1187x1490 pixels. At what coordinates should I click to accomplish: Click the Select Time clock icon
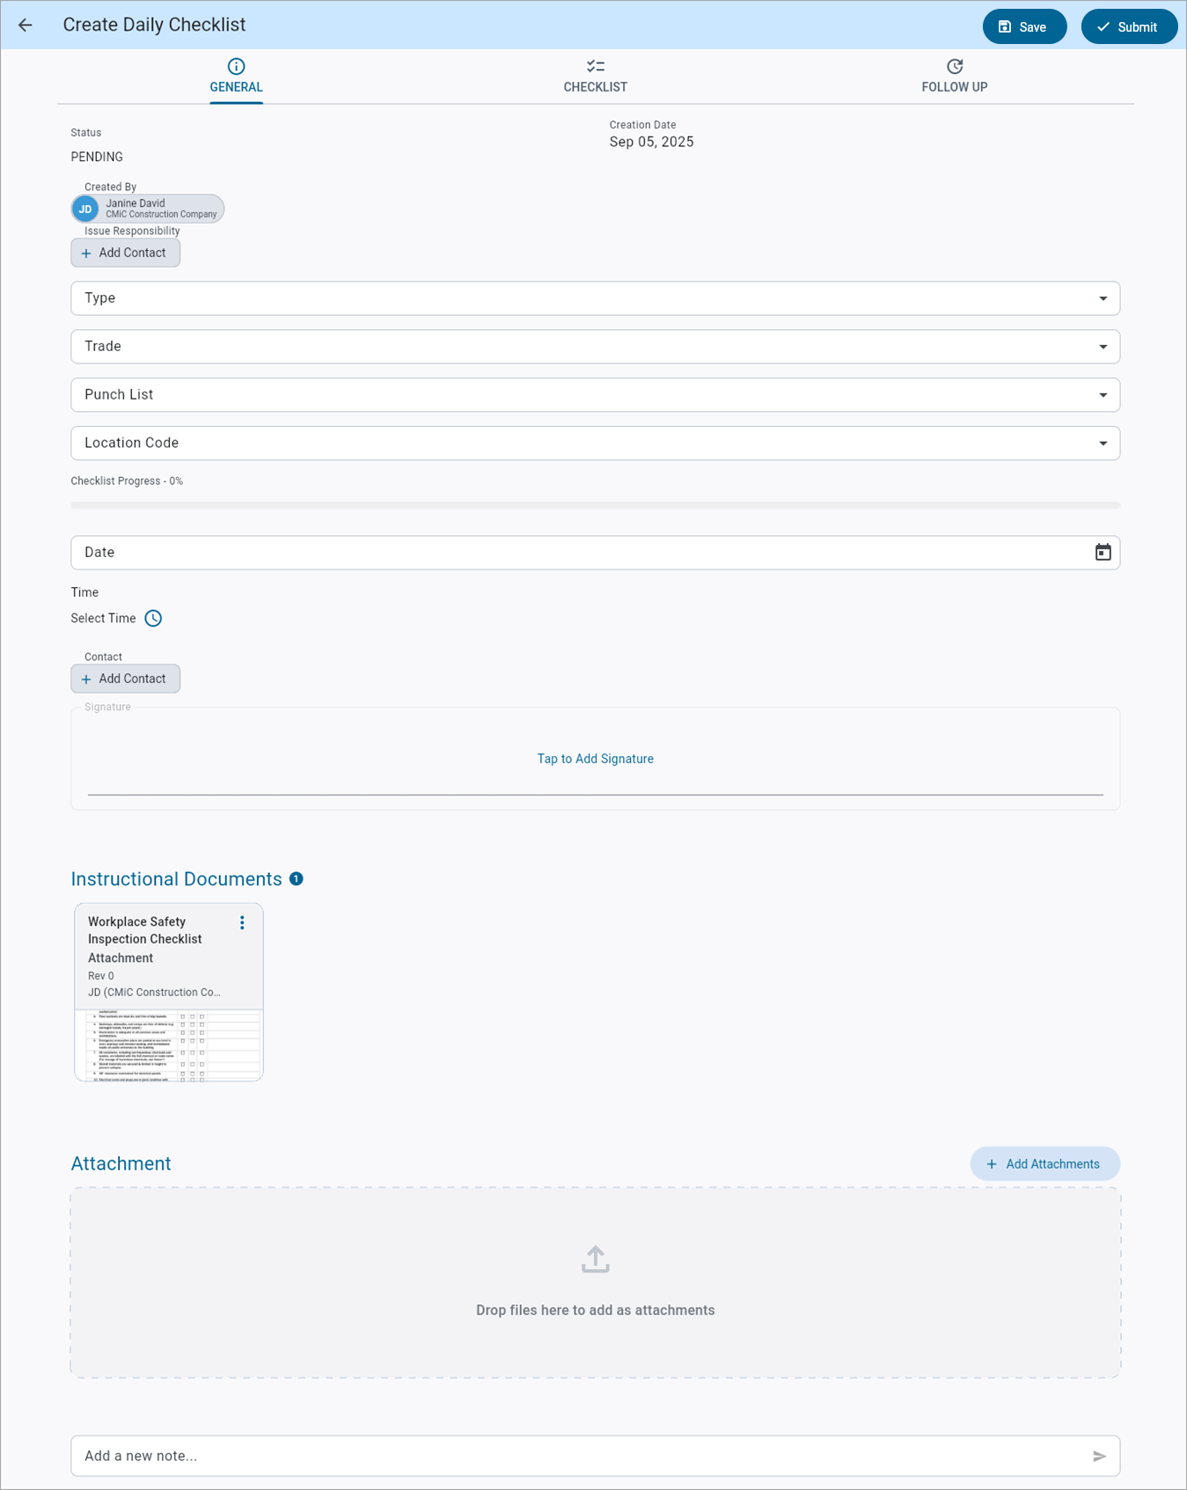pyautogui.click(x=153, y=618)
